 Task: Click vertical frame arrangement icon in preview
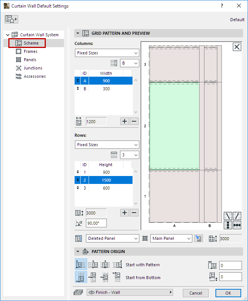click(228, 225)
